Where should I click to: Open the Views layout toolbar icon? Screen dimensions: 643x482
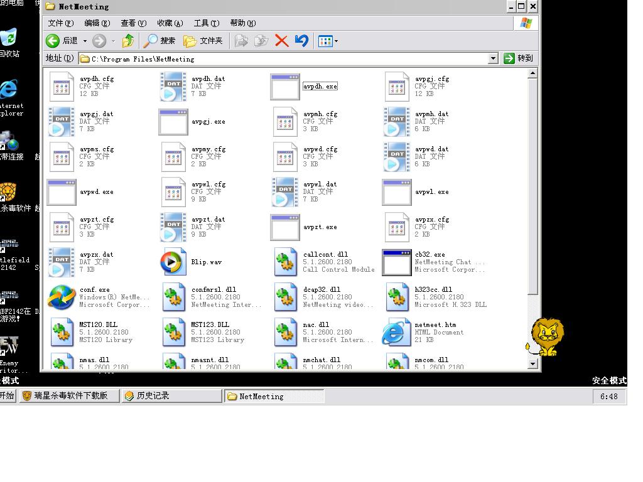coord(325,41)
